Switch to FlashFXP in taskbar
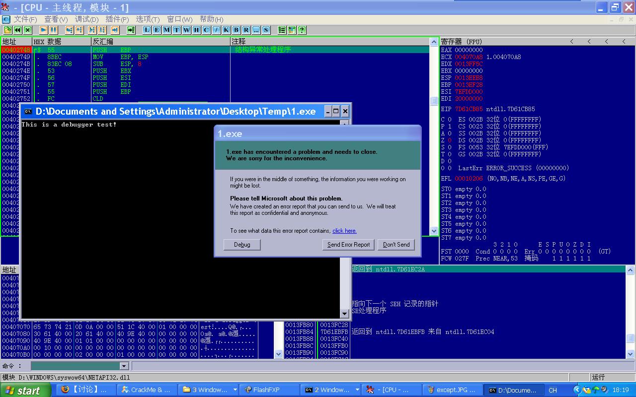The image size is (636, 397). click(x=268, y=390)
